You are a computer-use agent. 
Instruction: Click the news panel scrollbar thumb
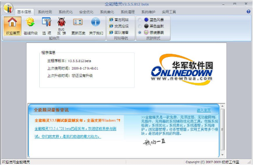[222, 129]
